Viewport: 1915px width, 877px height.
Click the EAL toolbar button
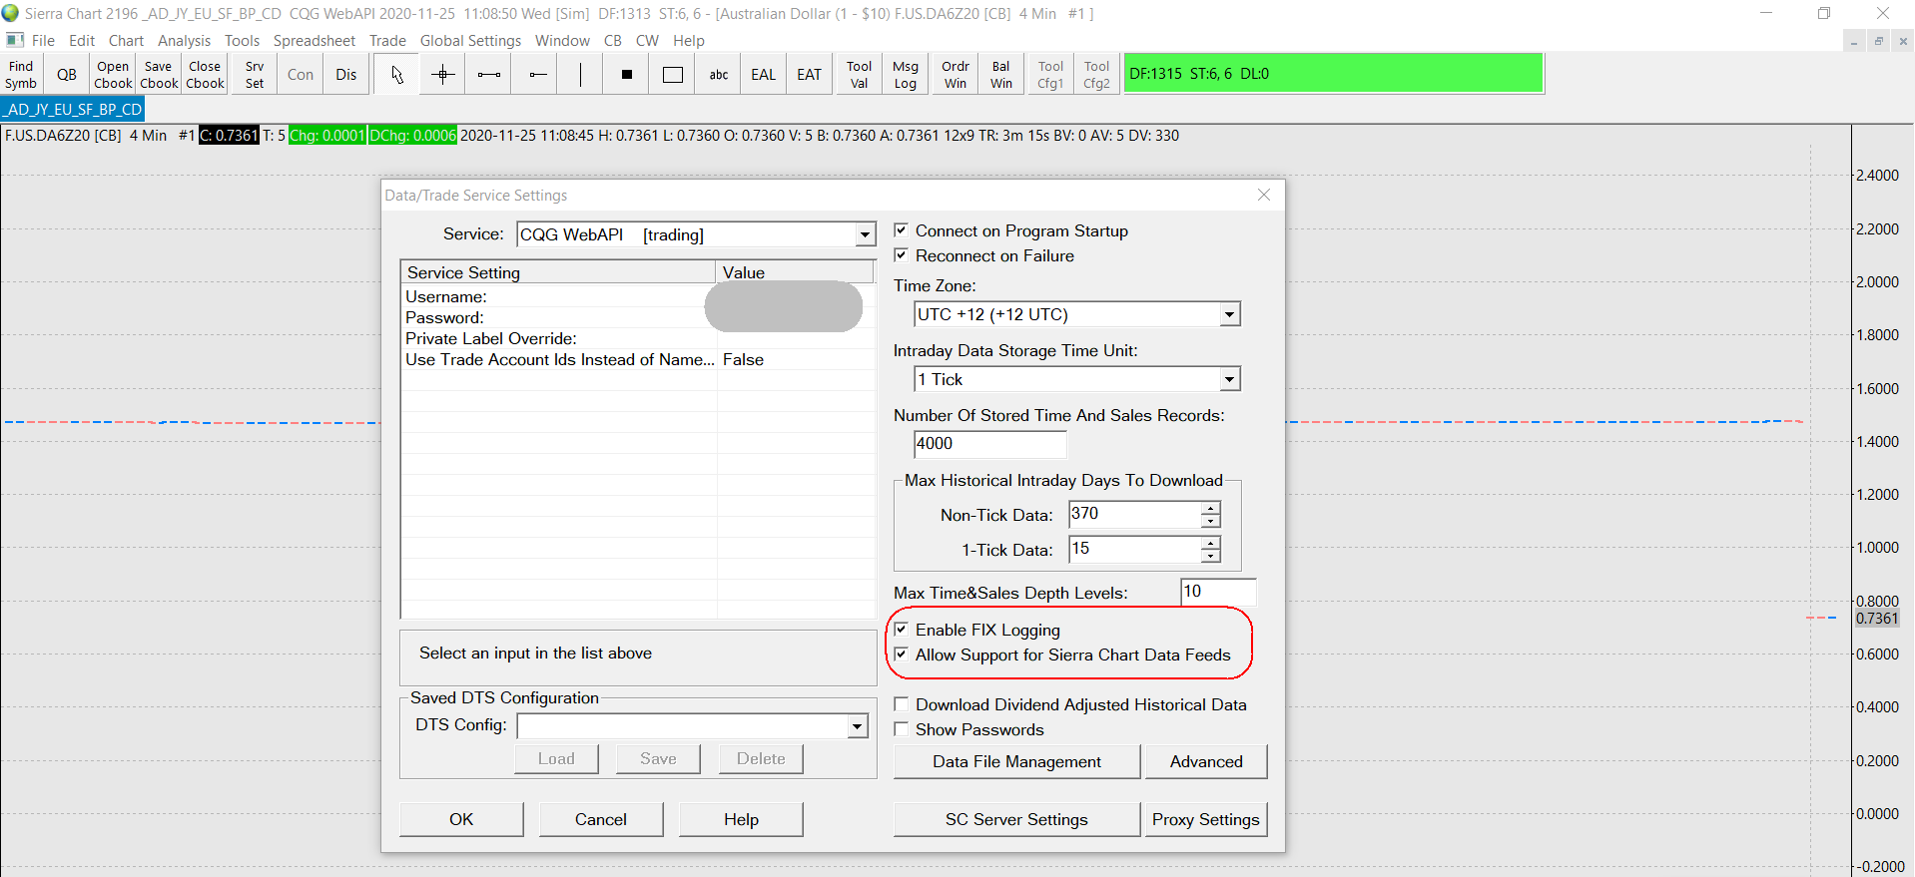coord(764,75)
